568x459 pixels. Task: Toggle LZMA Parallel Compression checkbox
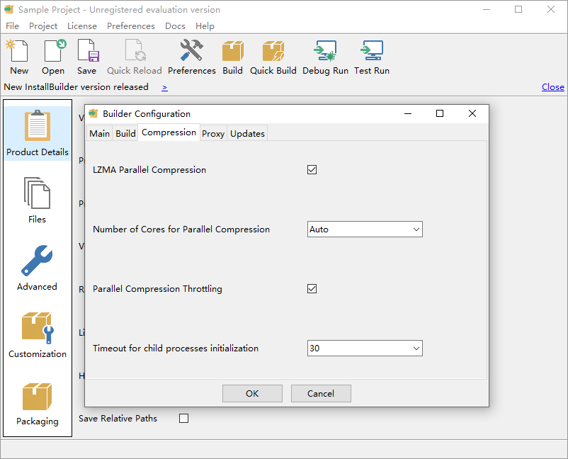point(312,169)
